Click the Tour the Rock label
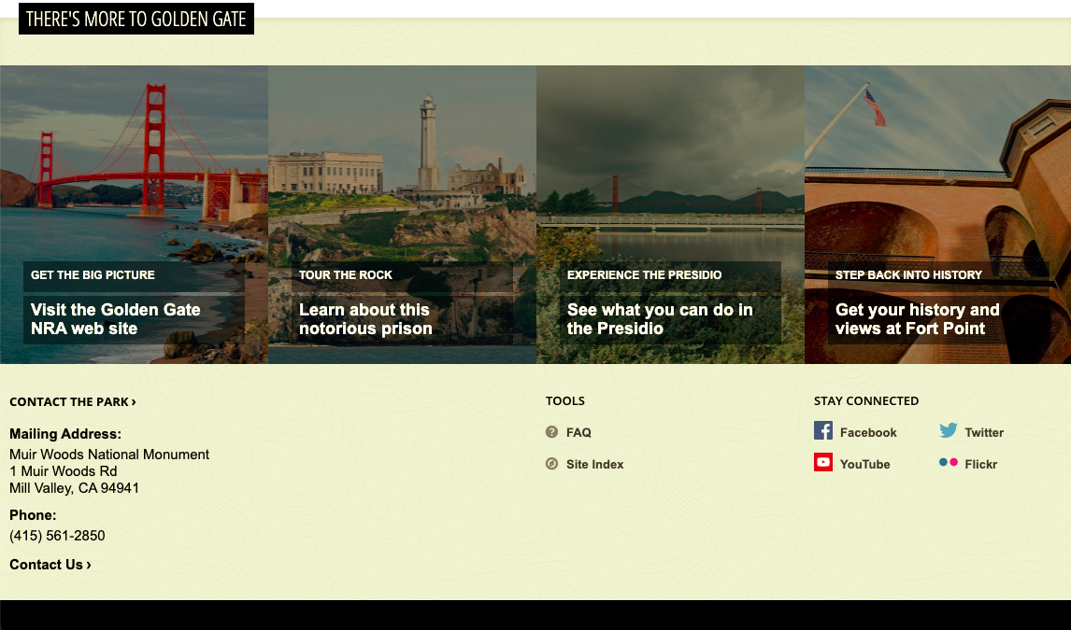 click(346, 274)
